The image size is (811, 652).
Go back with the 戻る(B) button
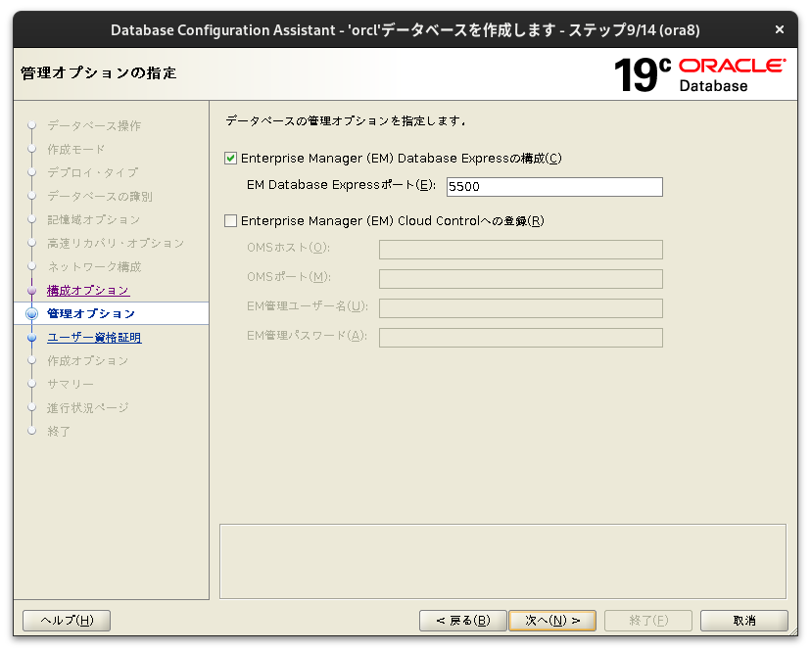tap(462, 620)
